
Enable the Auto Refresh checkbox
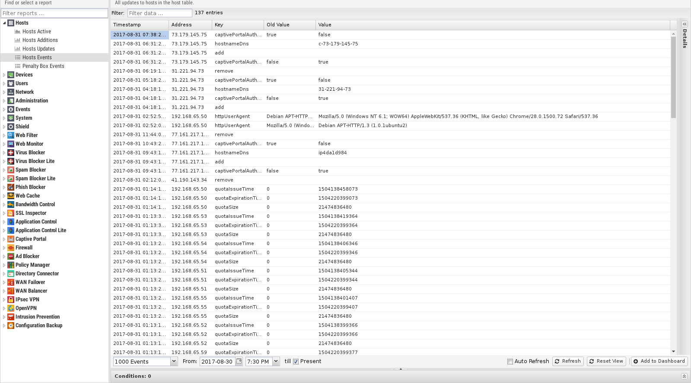click(x=510, y=361)
